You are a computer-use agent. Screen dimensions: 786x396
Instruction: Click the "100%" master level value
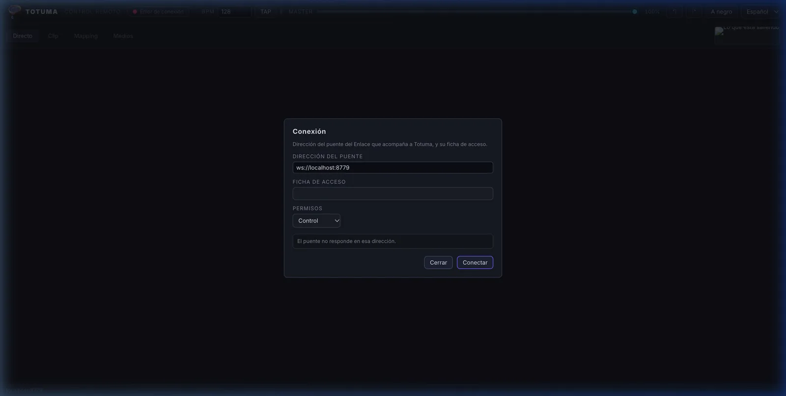coord(652,12)
